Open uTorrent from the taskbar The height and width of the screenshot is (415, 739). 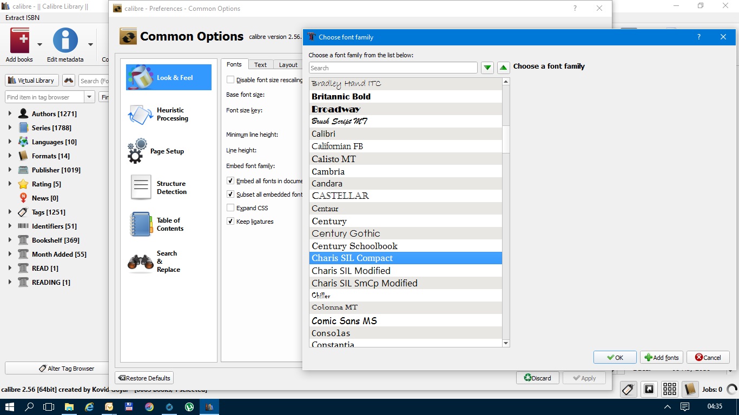[x=189, y=406]
